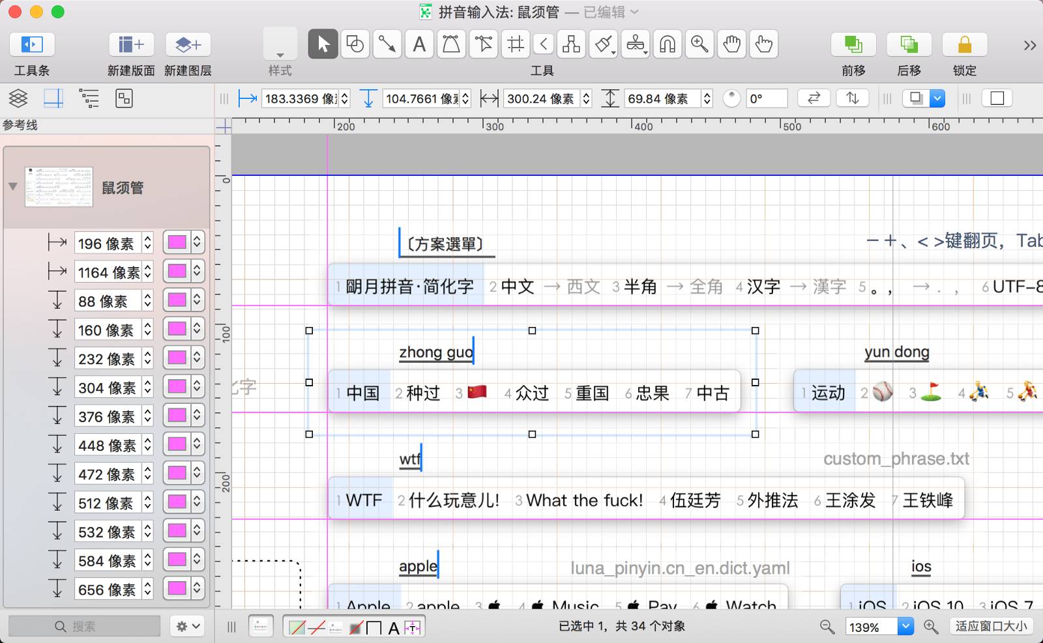The image size is (1043, 643).
Task: Select the Shape drawing tool
Action: click(355, 44)
